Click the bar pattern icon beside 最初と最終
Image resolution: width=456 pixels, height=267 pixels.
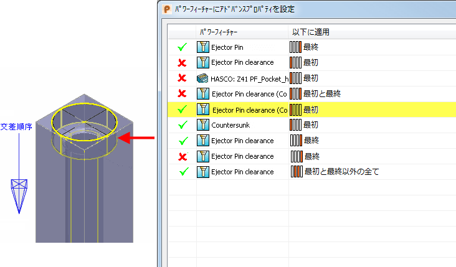point(295,93)
